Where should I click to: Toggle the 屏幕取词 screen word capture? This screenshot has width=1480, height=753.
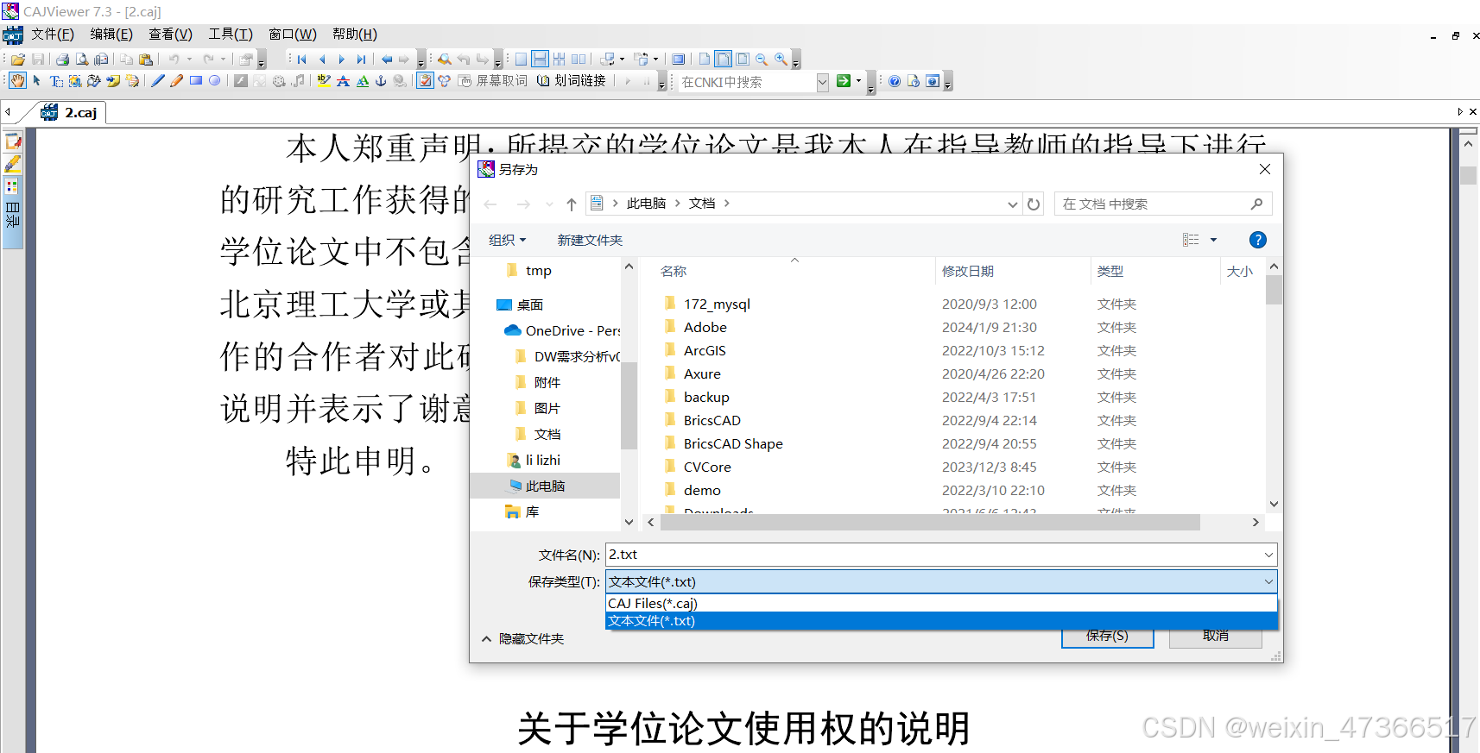[x=493, y=81]
